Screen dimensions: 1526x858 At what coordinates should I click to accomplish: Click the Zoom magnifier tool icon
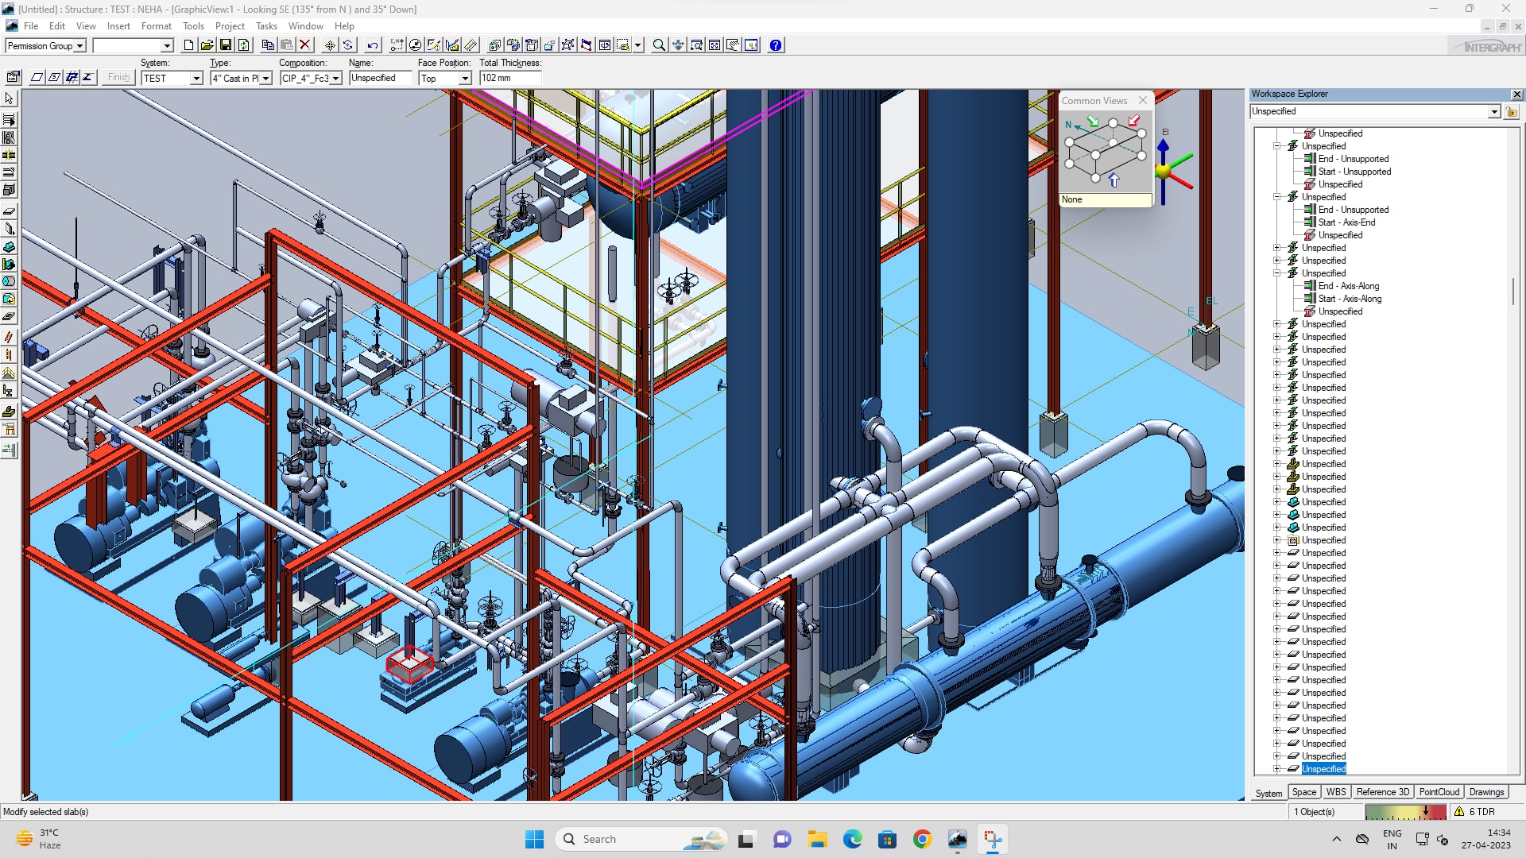point(659,45)
